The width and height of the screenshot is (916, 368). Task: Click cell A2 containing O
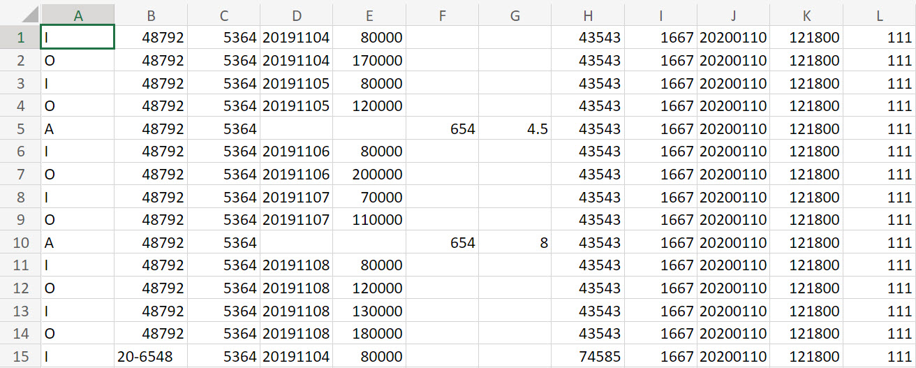(x=78, y=61)
